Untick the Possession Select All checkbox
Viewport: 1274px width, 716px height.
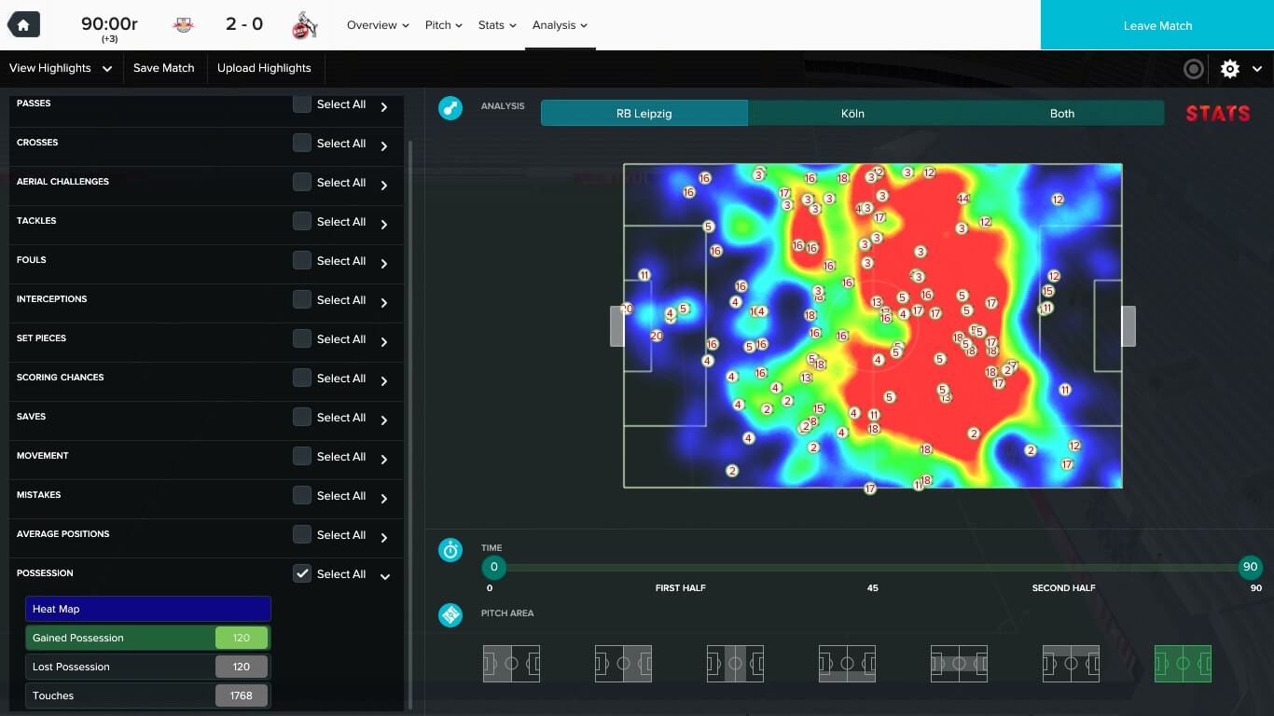[301, 574]
